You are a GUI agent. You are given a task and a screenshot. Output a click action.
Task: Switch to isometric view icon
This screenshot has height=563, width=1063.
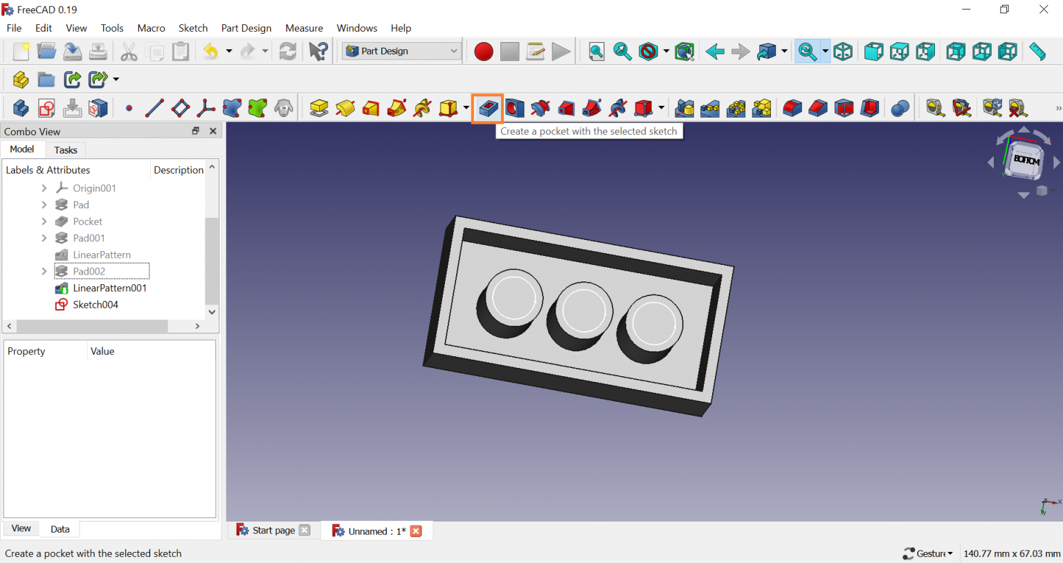coord(842,52)
